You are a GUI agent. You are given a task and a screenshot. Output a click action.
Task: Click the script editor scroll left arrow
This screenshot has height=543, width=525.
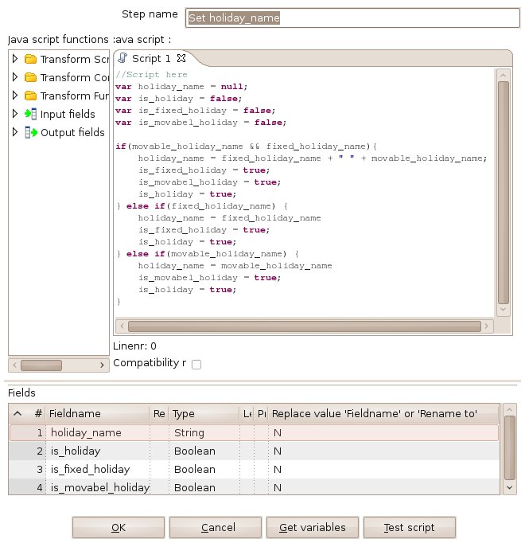[122, 326]
